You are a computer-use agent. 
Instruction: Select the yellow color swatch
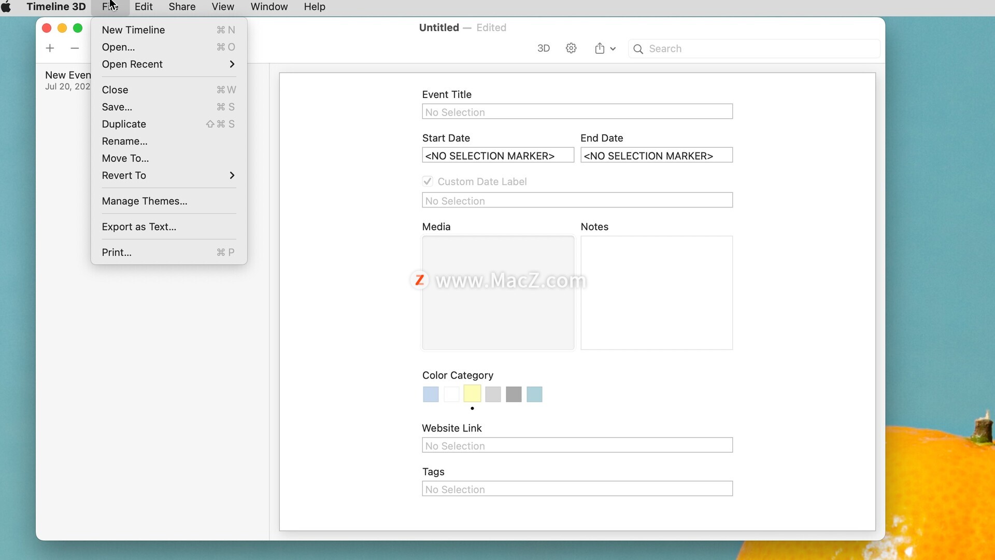pyautogui.click(x=472, y=394)
